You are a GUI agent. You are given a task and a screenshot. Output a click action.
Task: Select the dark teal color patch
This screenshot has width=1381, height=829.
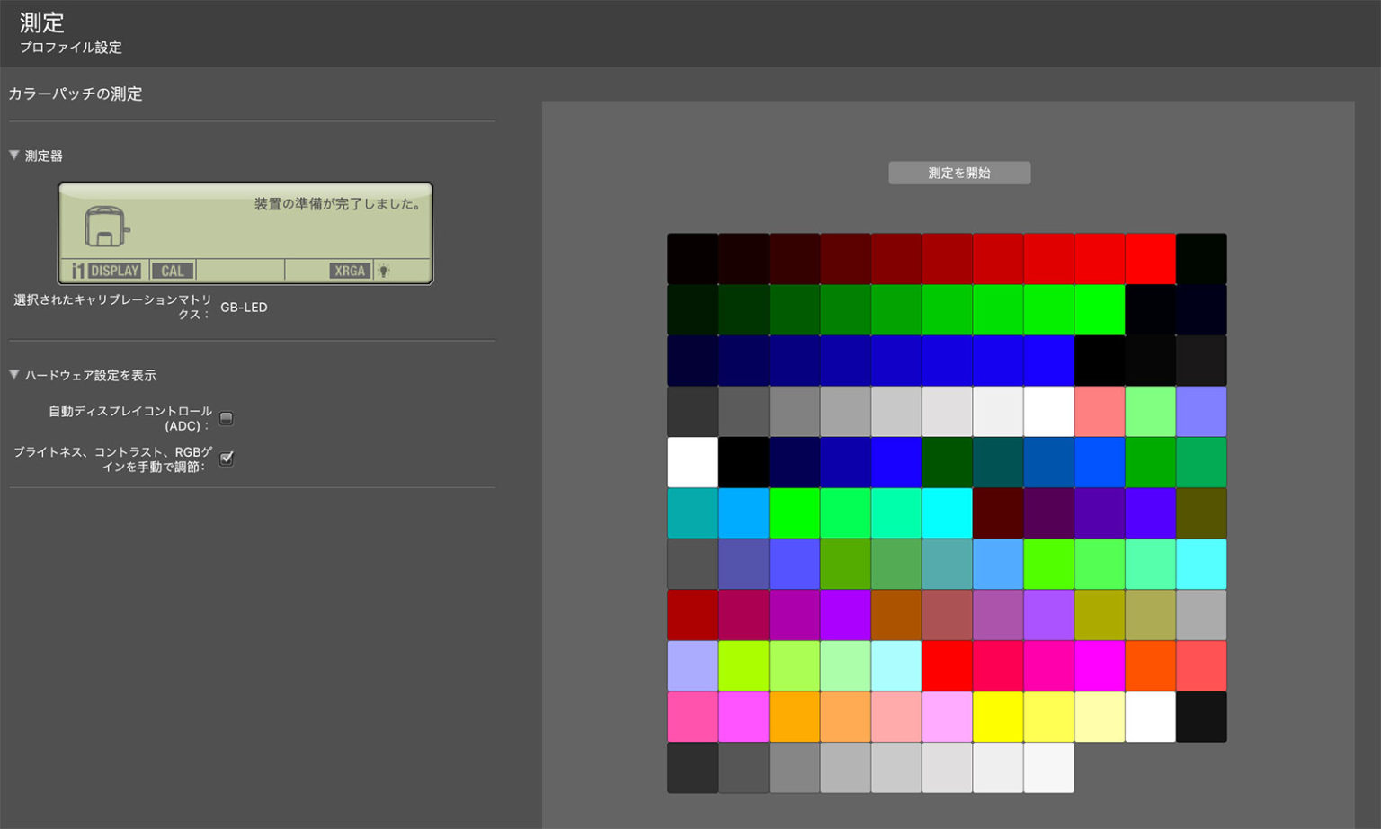[997, 462]
